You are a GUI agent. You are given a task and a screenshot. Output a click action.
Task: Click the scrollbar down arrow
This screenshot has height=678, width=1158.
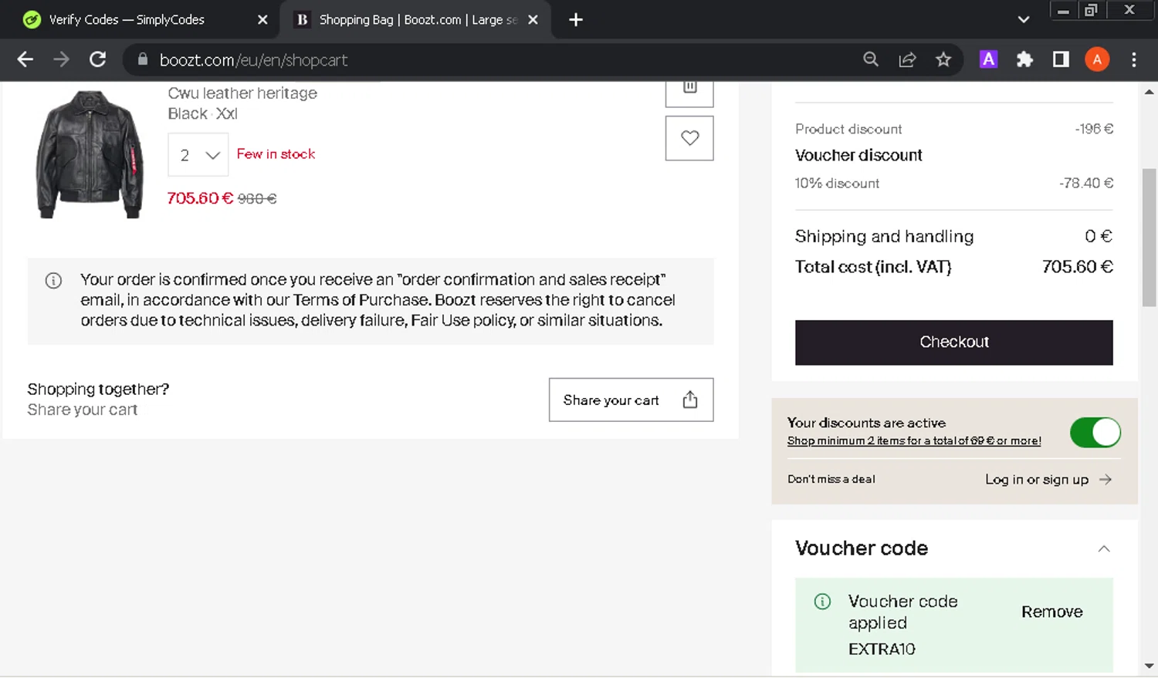point(1149,666)
